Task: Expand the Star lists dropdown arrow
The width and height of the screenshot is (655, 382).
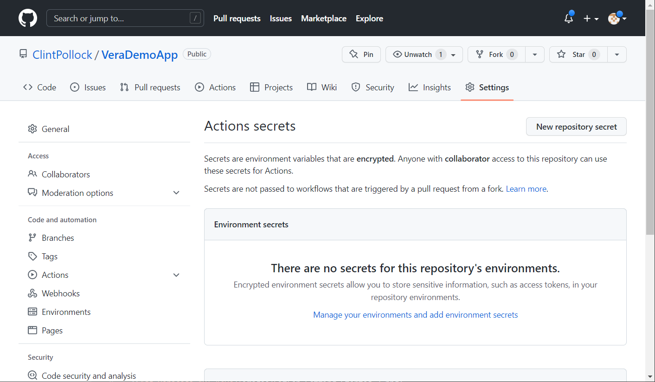Action: pyautogui.click(x=617, y=54)
